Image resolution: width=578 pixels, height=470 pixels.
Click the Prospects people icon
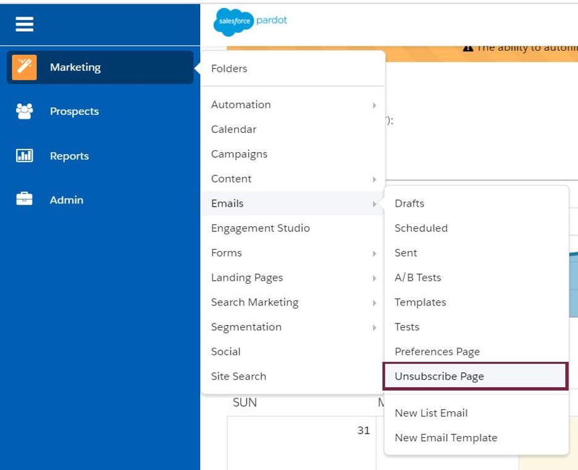24,111
